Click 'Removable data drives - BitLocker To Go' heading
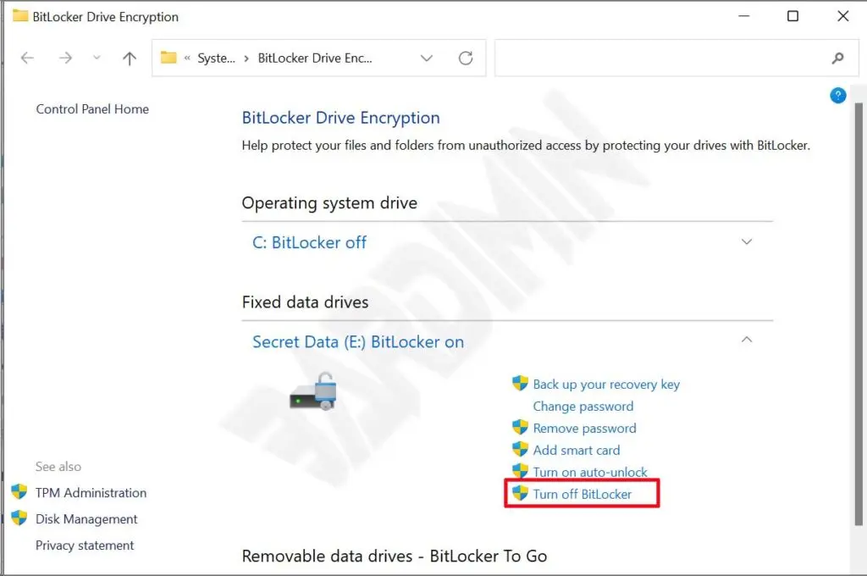 click(x=395, y=556)
